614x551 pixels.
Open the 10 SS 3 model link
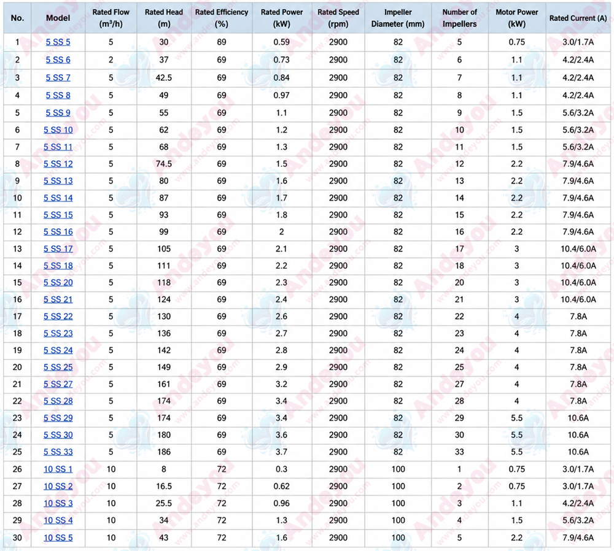click(58, 503)
